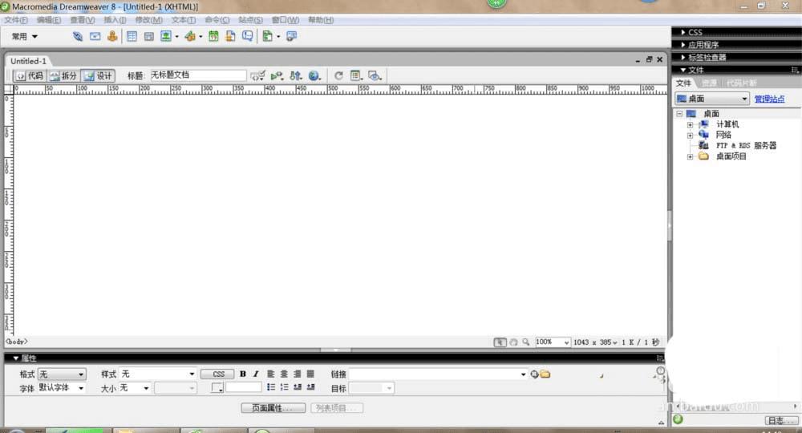This screenshot has width=802, height=433.
Task: Open the 管理站点 link
Action: click(x=769, y=99)
